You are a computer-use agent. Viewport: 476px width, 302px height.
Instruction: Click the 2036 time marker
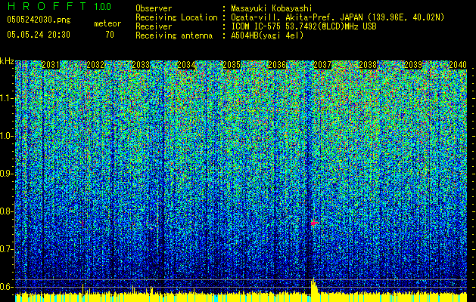(277, 65)
